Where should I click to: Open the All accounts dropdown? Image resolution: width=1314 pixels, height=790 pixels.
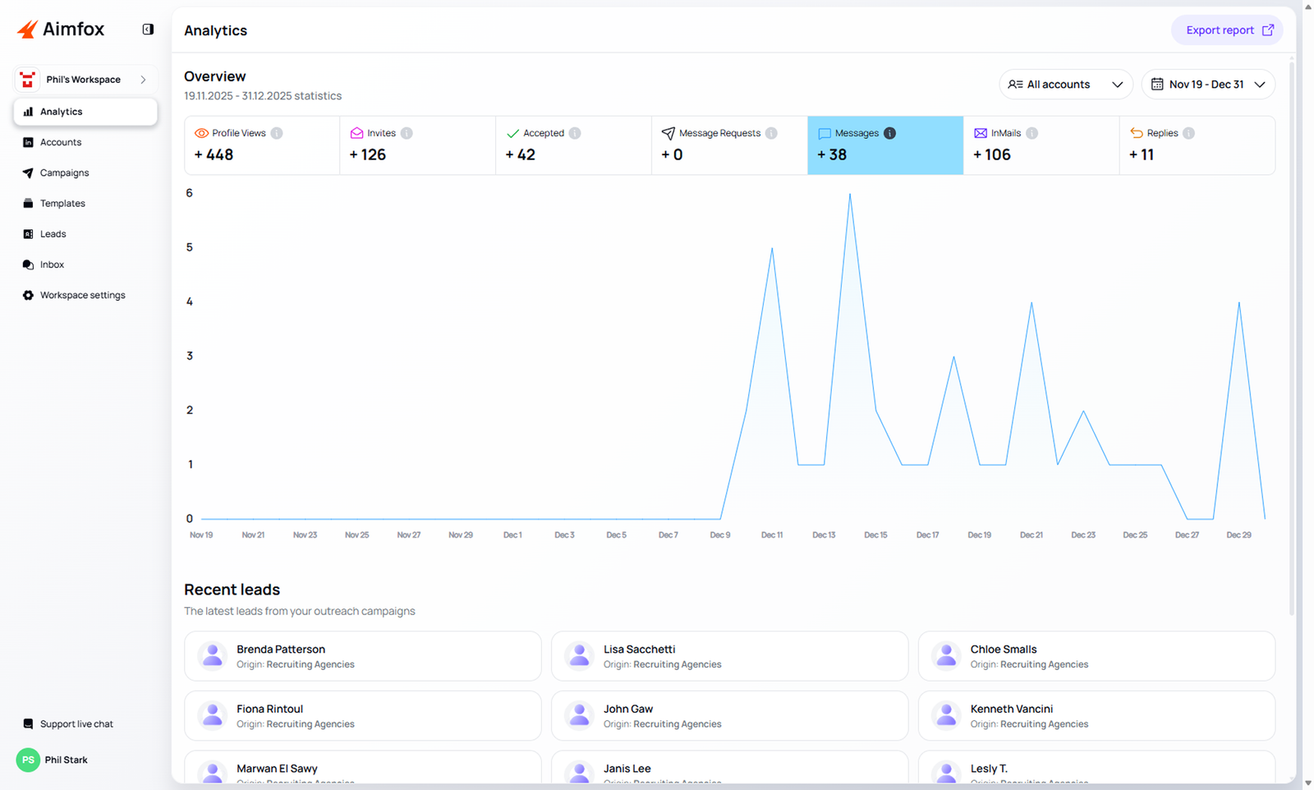coord(1065,85)
